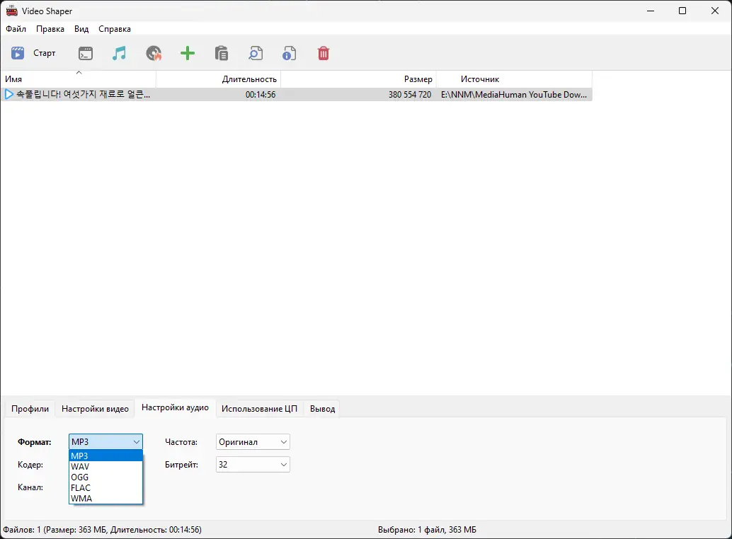Click the duration value 00:14:56
Screen dimensions: 732x539
point(261,95)
